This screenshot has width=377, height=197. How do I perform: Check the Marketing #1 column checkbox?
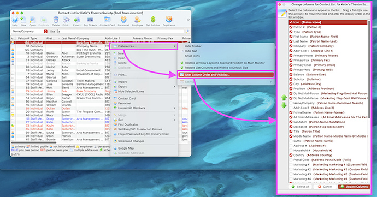pyautogui.click(x=291, y=165)
